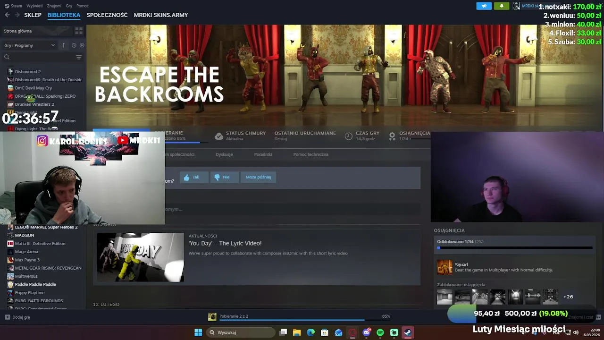Viewport: 604px width, 340px height.
Task: Open the advanced filter settings icon
Action: [79, 57]
